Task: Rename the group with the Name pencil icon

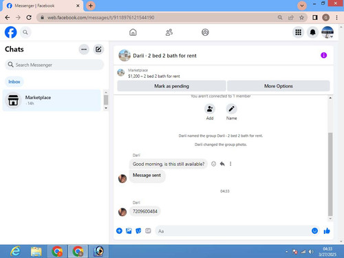Action: pyautogui.click(x=231, y=109)
